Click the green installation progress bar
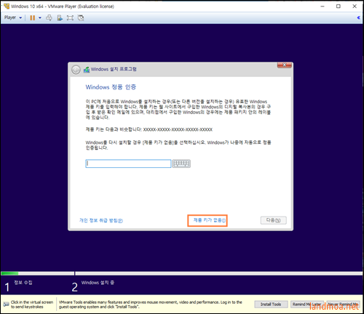Image resolution: width=364 pixels, height=314 pixels. click(9, 273)
